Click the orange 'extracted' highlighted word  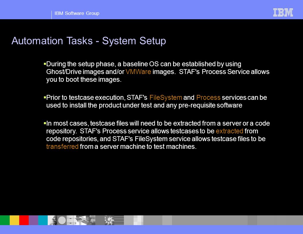click(229, 131)
